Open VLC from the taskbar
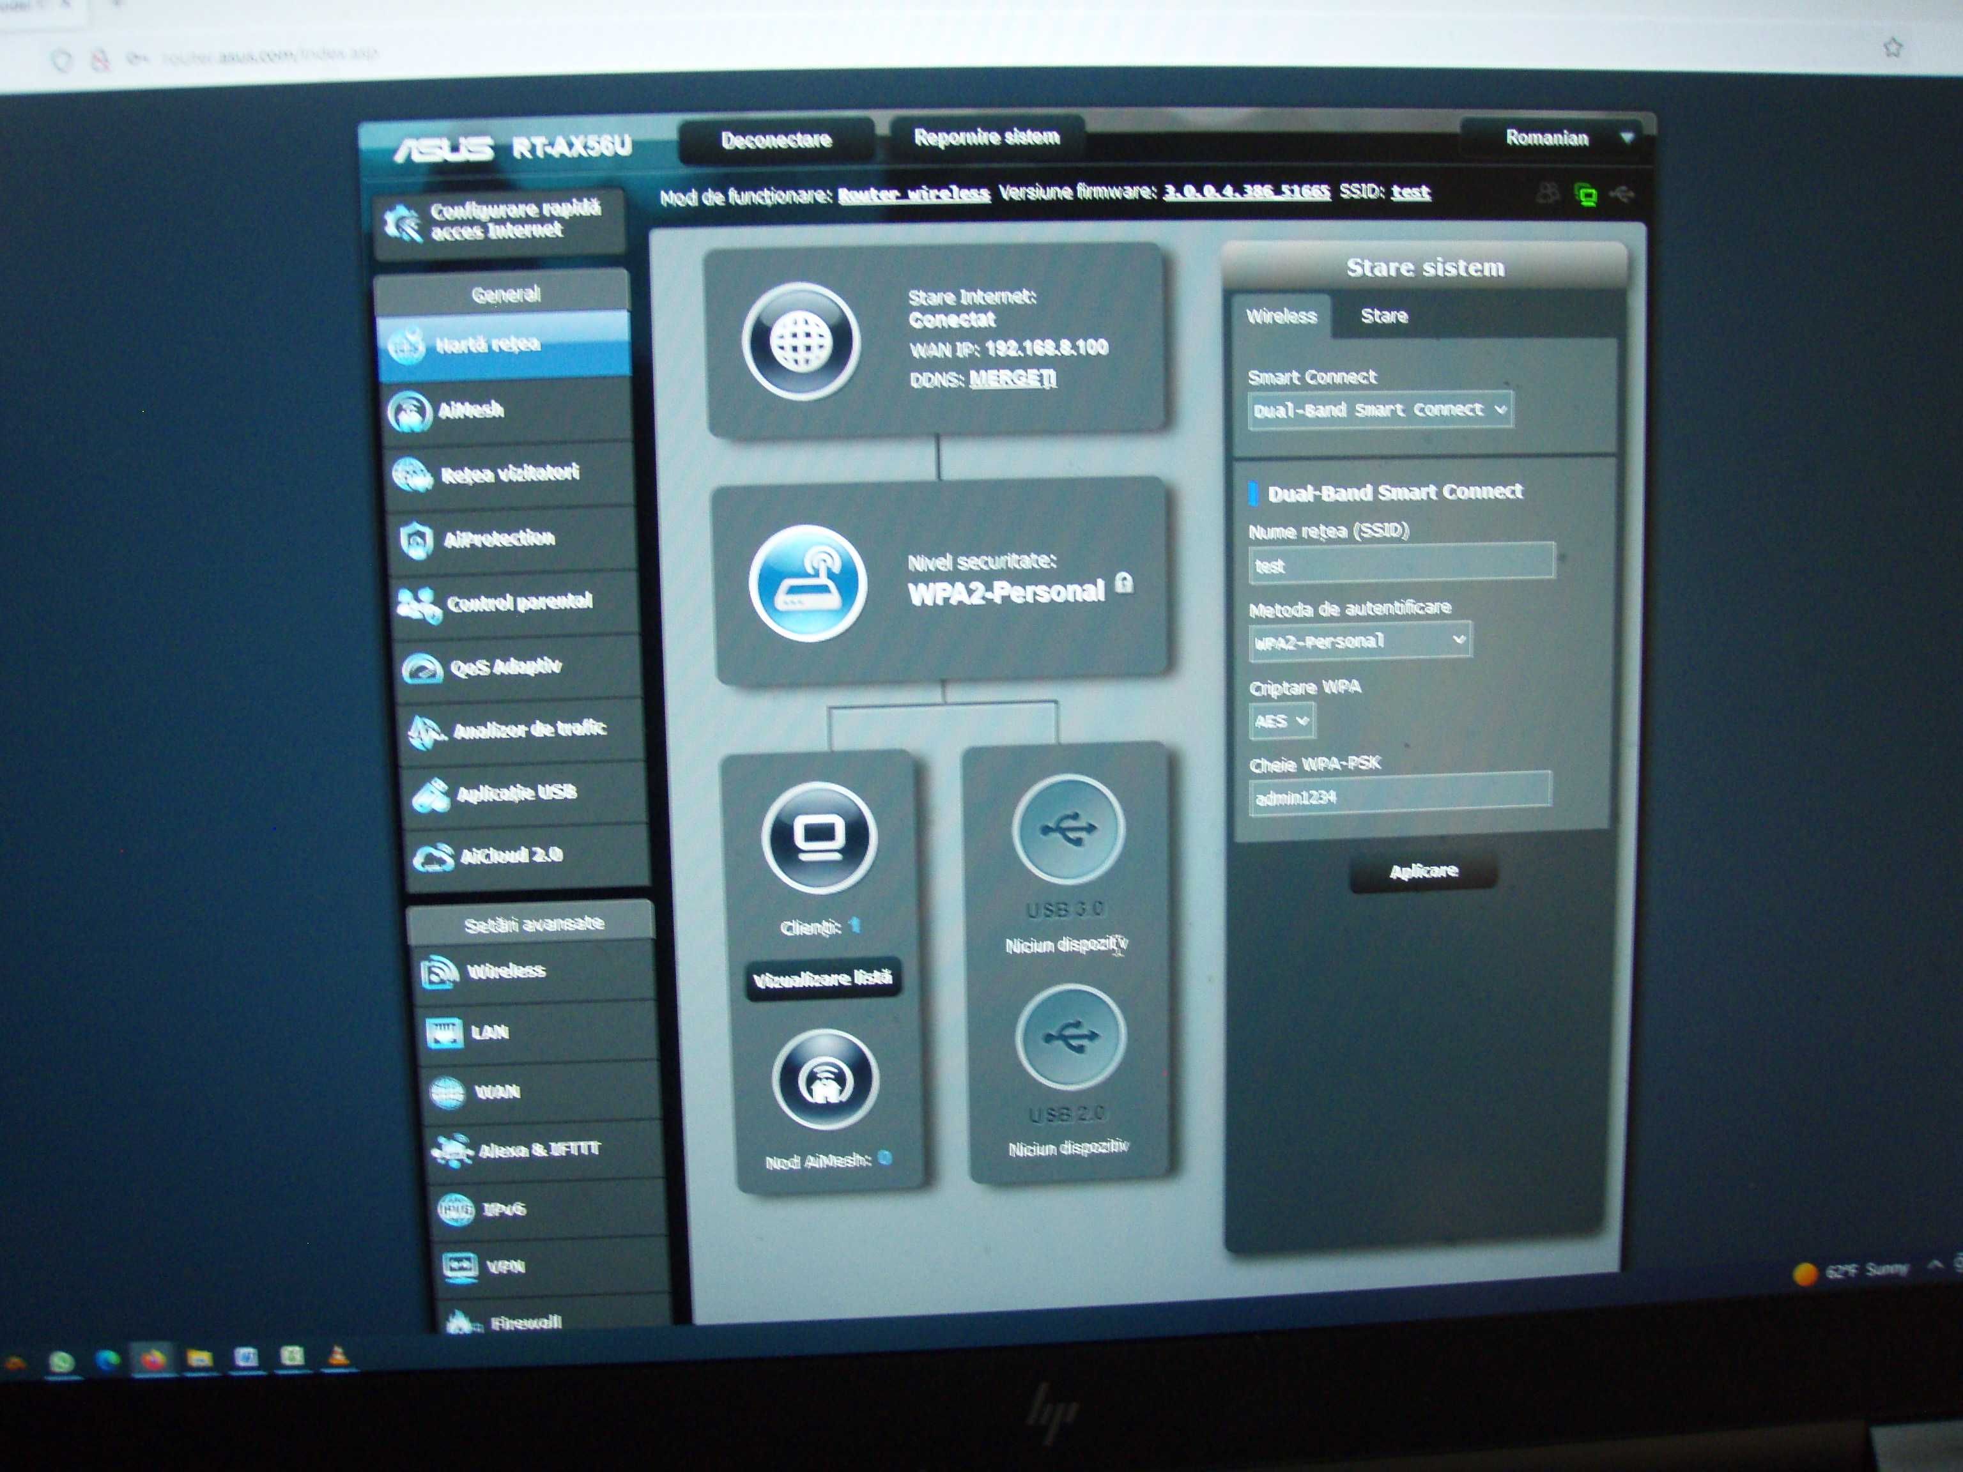The width and height of the screenshot is (1963, 1472). click(x=338, y=1355)
